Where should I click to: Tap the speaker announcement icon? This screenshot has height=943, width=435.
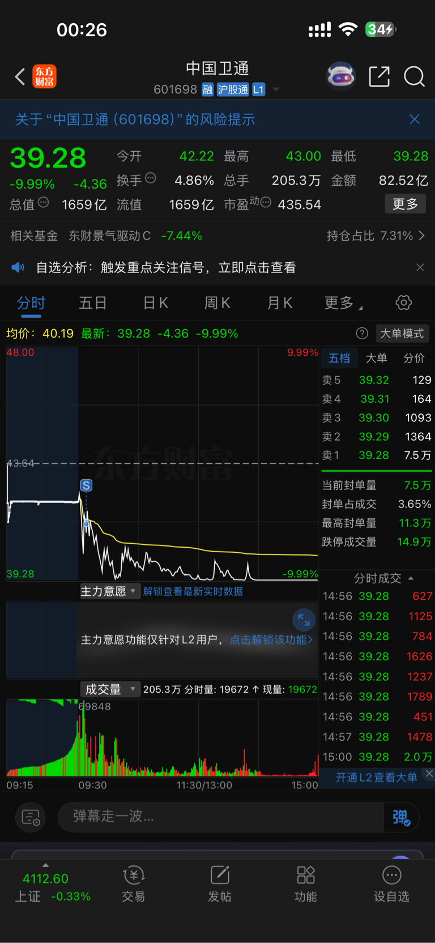click(18, 267)
